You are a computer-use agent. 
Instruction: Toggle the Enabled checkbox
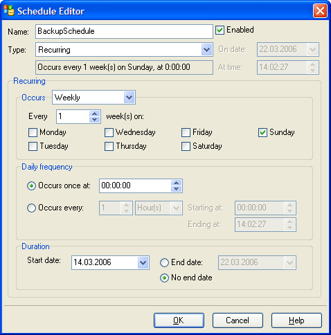click(x=220, y=30)
